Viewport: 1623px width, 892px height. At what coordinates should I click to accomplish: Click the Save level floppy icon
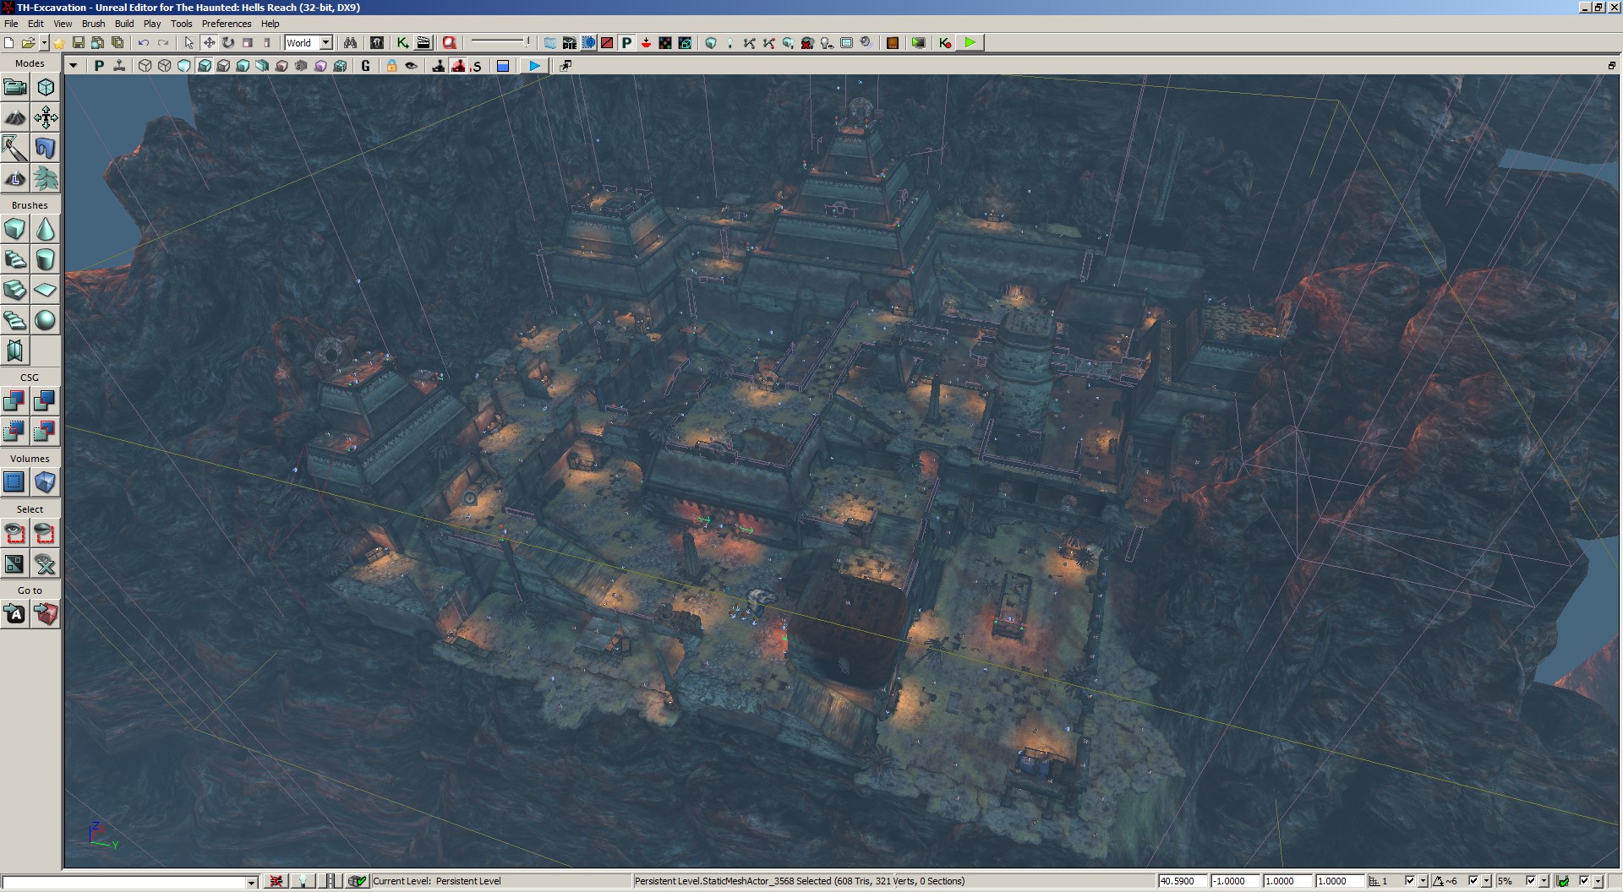78,43
